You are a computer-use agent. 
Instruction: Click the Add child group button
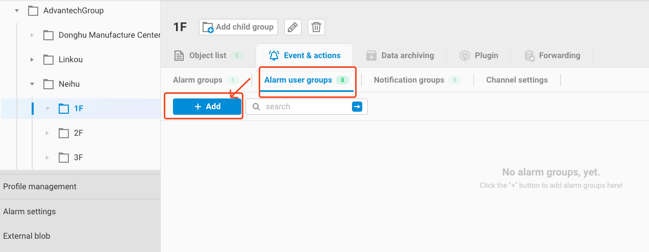(x=238, y=27)
